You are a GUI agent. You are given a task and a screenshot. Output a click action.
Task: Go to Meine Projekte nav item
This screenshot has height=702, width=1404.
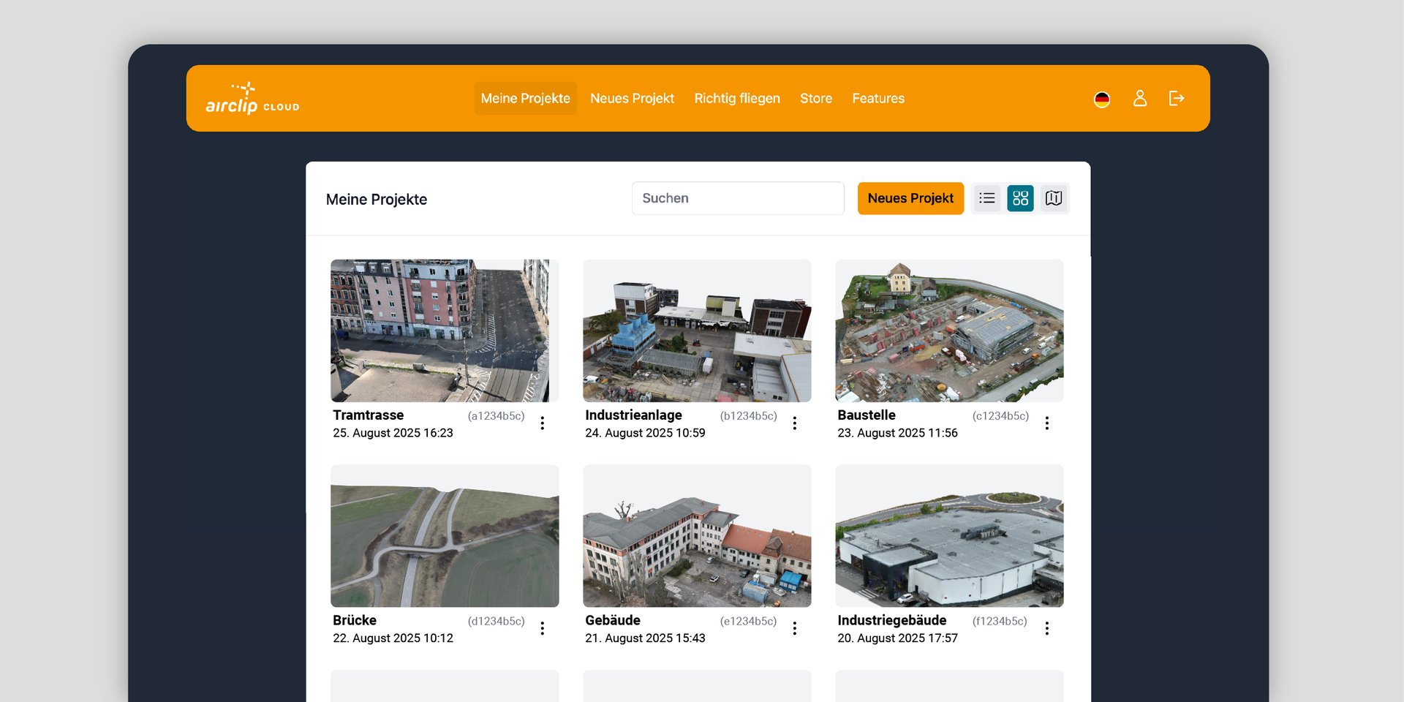[526, 98]
